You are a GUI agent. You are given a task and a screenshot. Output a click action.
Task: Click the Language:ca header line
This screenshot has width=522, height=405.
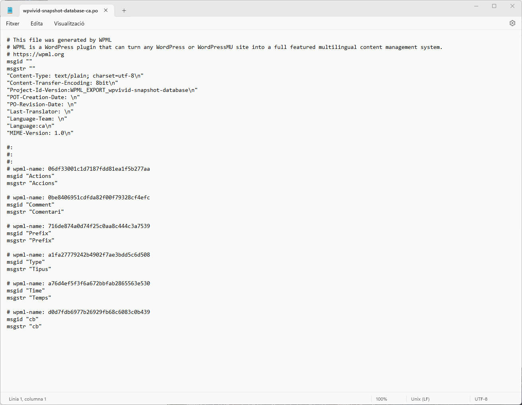31,126
